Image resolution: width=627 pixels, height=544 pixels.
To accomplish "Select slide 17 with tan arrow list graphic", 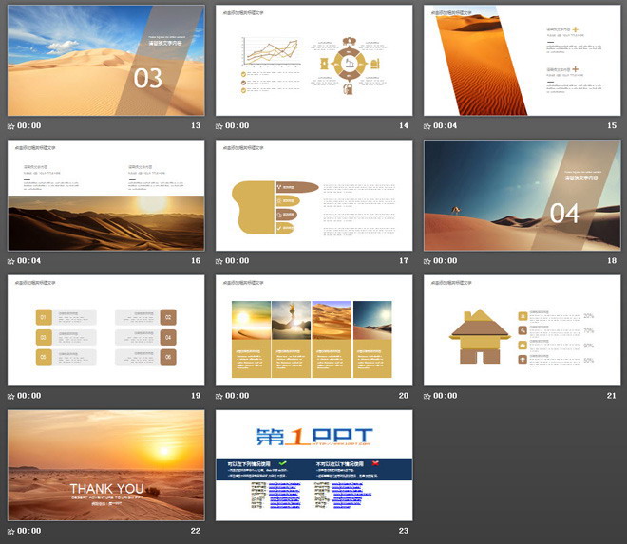I will click(313, 196).
